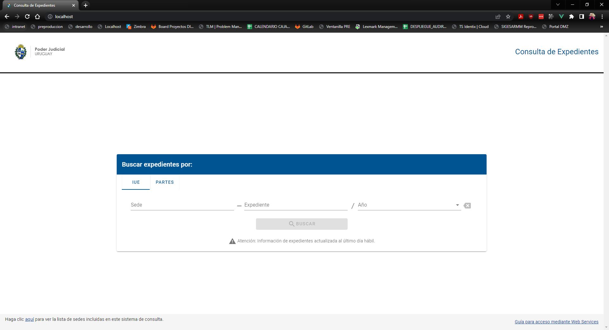Image resolution: width=609 pixels, height=330 pixels.
Task: Click the Poder Judicial coat of arms logo
Action: pos(21,52)
